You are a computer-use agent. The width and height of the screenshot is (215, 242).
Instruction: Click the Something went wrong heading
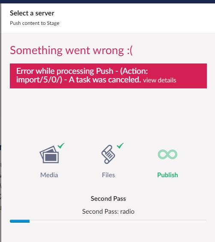(71, 50)
